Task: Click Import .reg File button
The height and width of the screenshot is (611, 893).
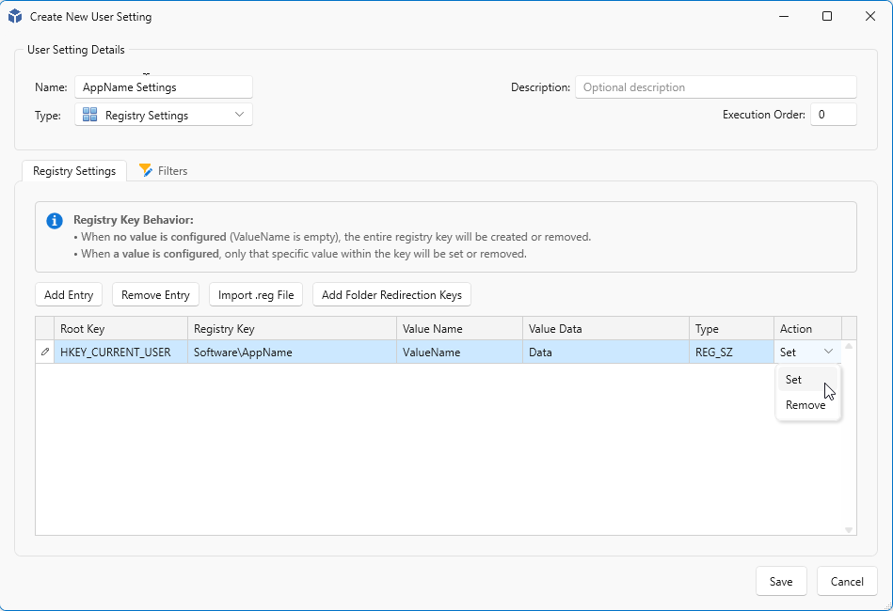Action: click(256, 295)
